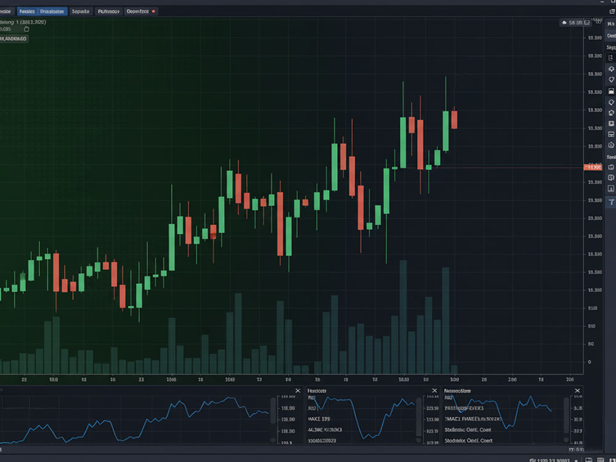This screenshot has width=616, height=462.
Task: Select the Resies tab
Action: tap(26, 11)
